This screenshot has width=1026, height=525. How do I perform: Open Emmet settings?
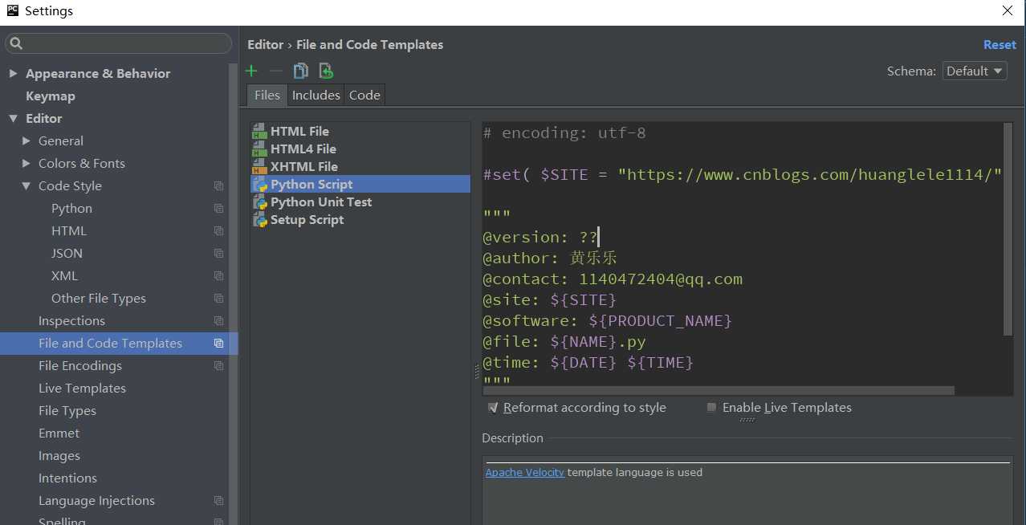point(59,433)
